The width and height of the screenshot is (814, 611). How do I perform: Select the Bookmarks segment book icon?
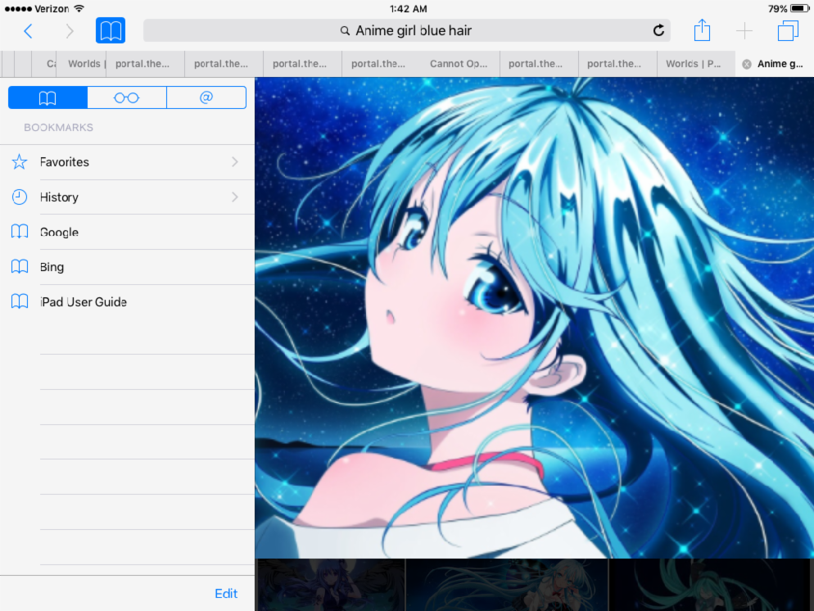47,97
